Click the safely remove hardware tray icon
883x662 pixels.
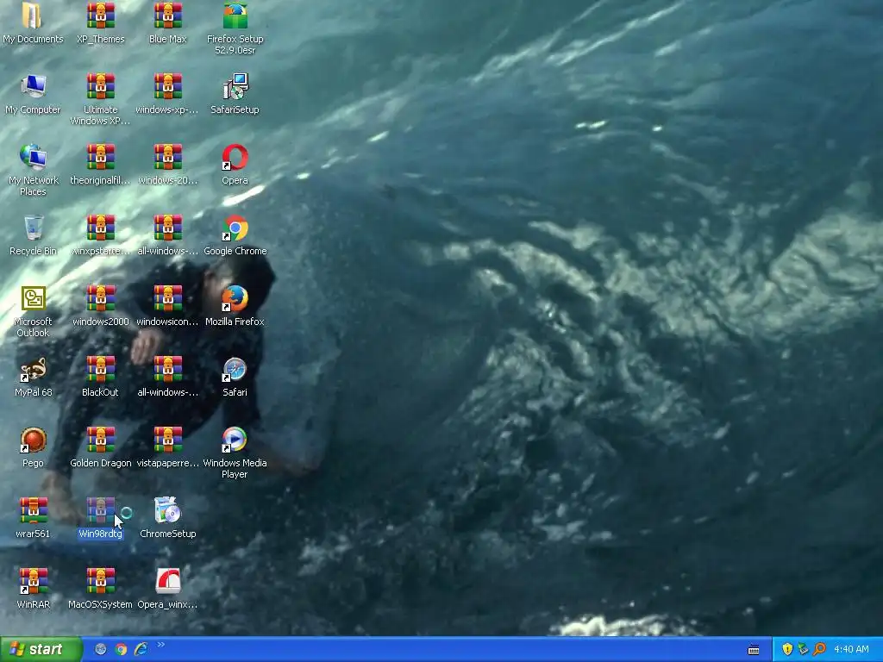[803, 649]
